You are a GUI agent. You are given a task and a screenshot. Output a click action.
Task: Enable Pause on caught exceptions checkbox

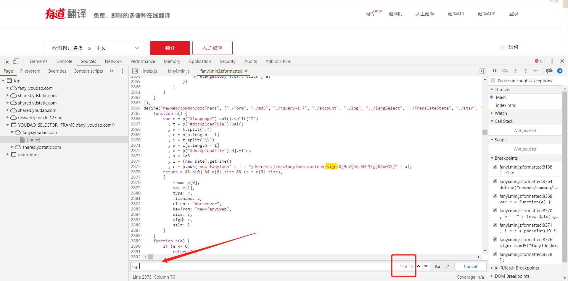[x=493, y=81]
